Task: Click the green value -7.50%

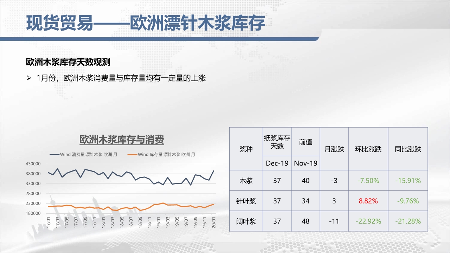Action: (368, 181)
